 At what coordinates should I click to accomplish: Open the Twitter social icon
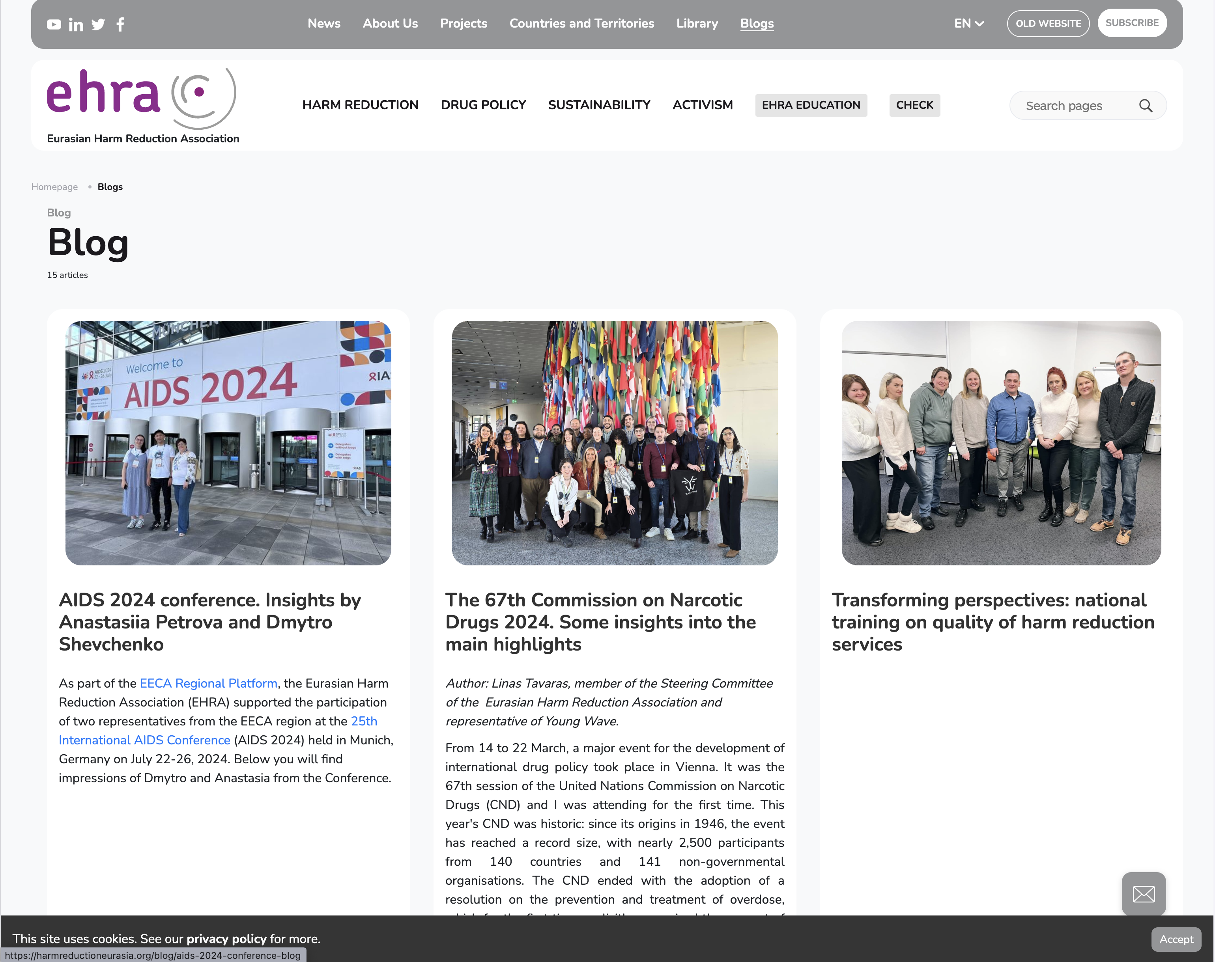point(98,24)
